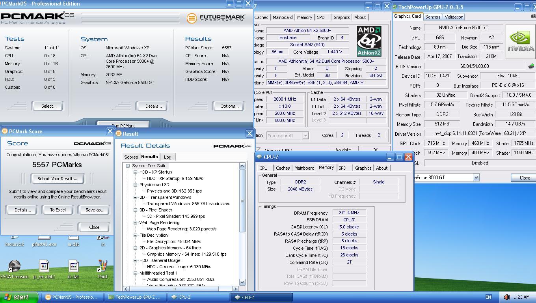536x303 pixels.
Task: Click Submit Your Results button
Action: coord(58,179)
